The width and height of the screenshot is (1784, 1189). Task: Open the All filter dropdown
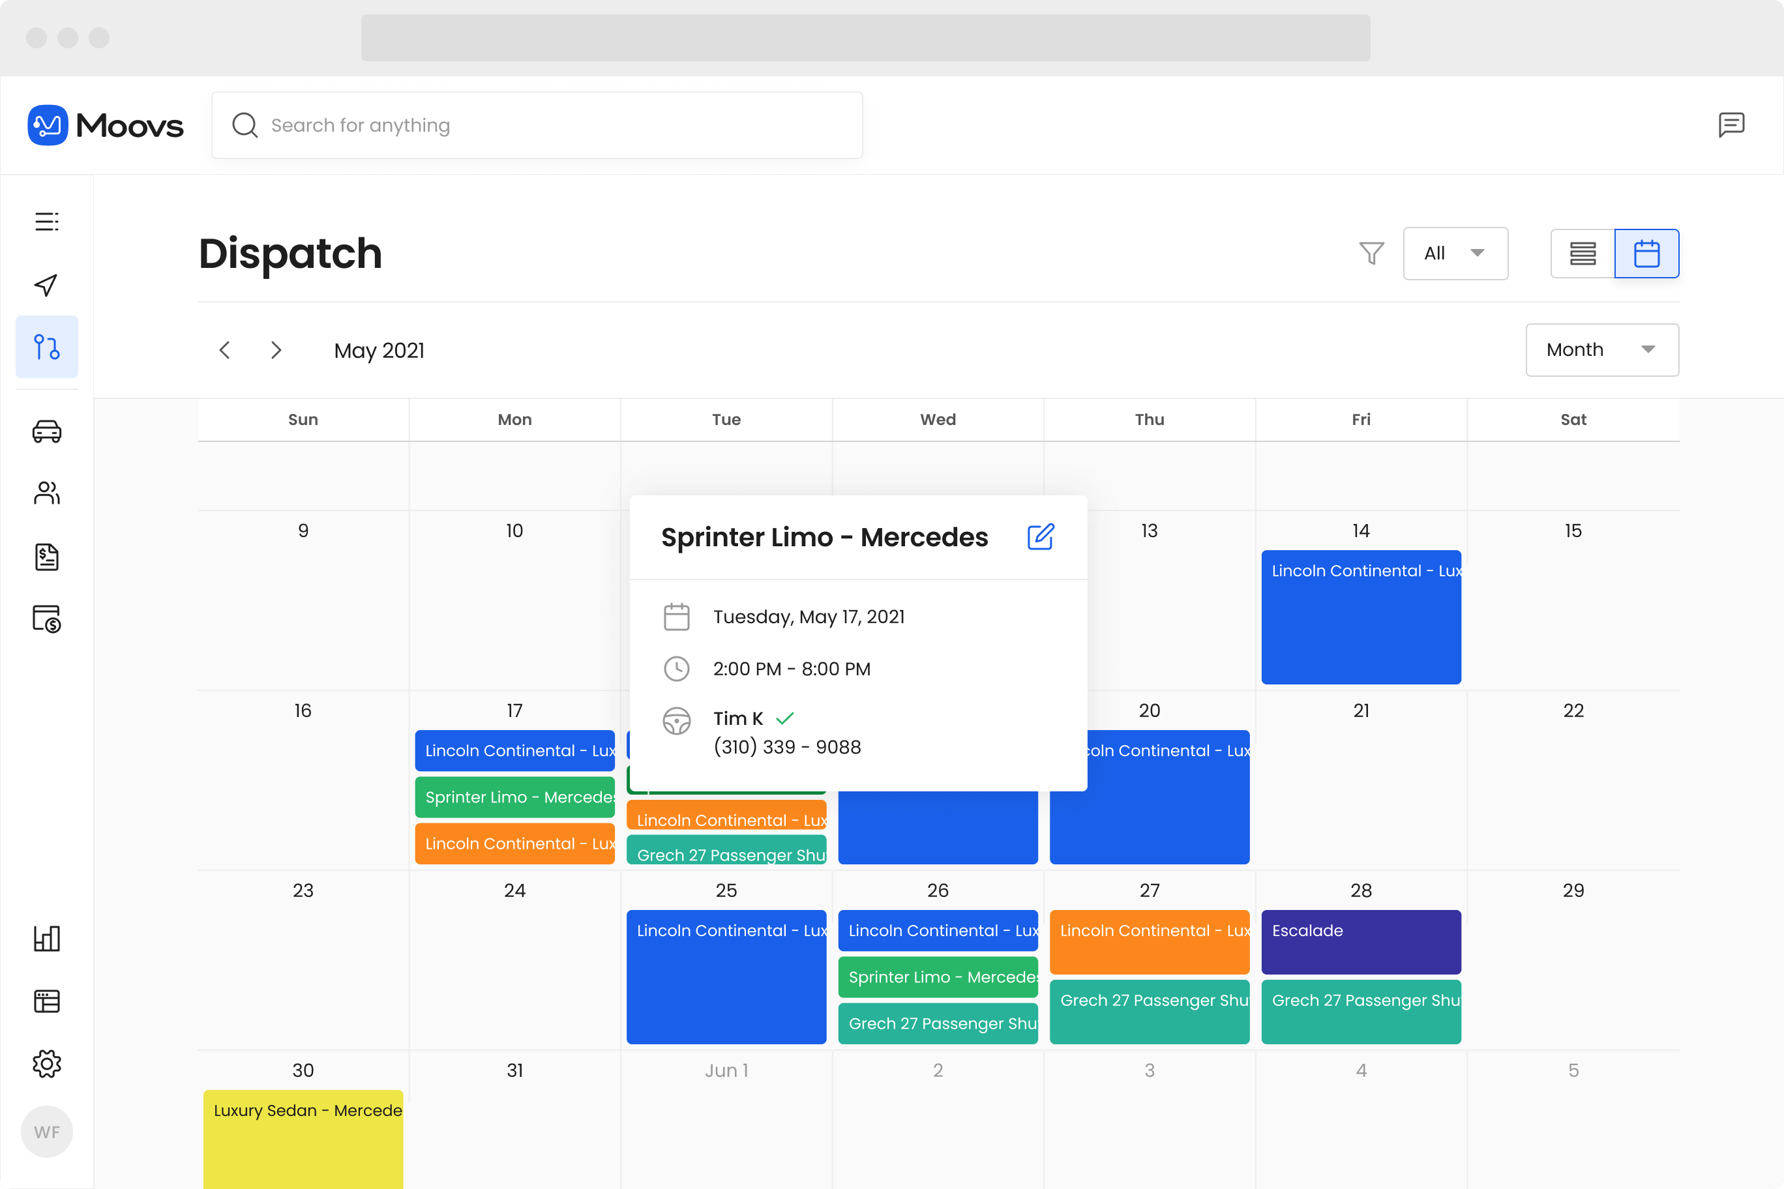coord(1455,254)
